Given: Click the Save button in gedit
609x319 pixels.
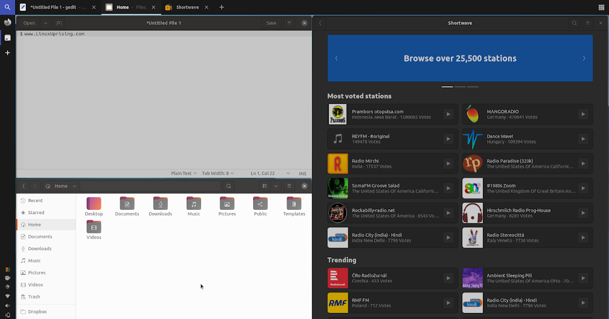Looking at the screenshot, I should click(271, 23).
